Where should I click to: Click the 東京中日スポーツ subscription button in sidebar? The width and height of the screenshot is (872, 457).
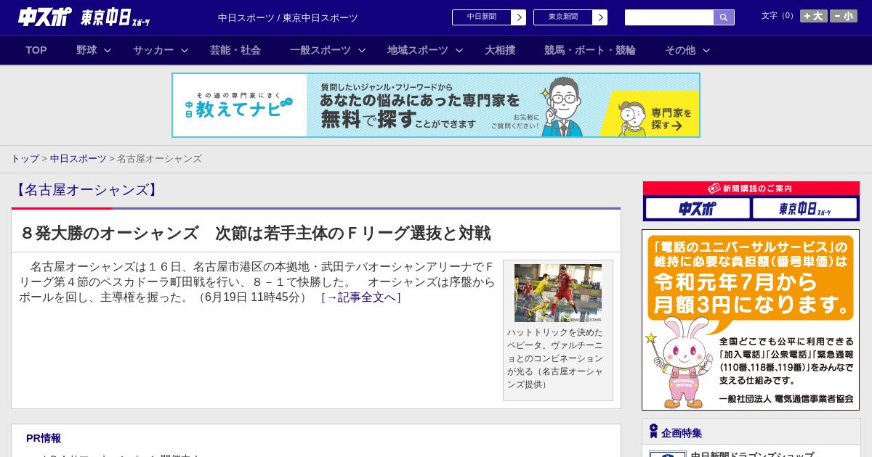(804, 209)
